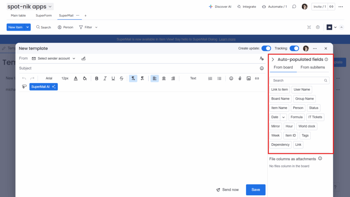The width and height of the screenshot is (350, 197).
Task: Click the recipients person icon in From row
Action: point(261,58)
